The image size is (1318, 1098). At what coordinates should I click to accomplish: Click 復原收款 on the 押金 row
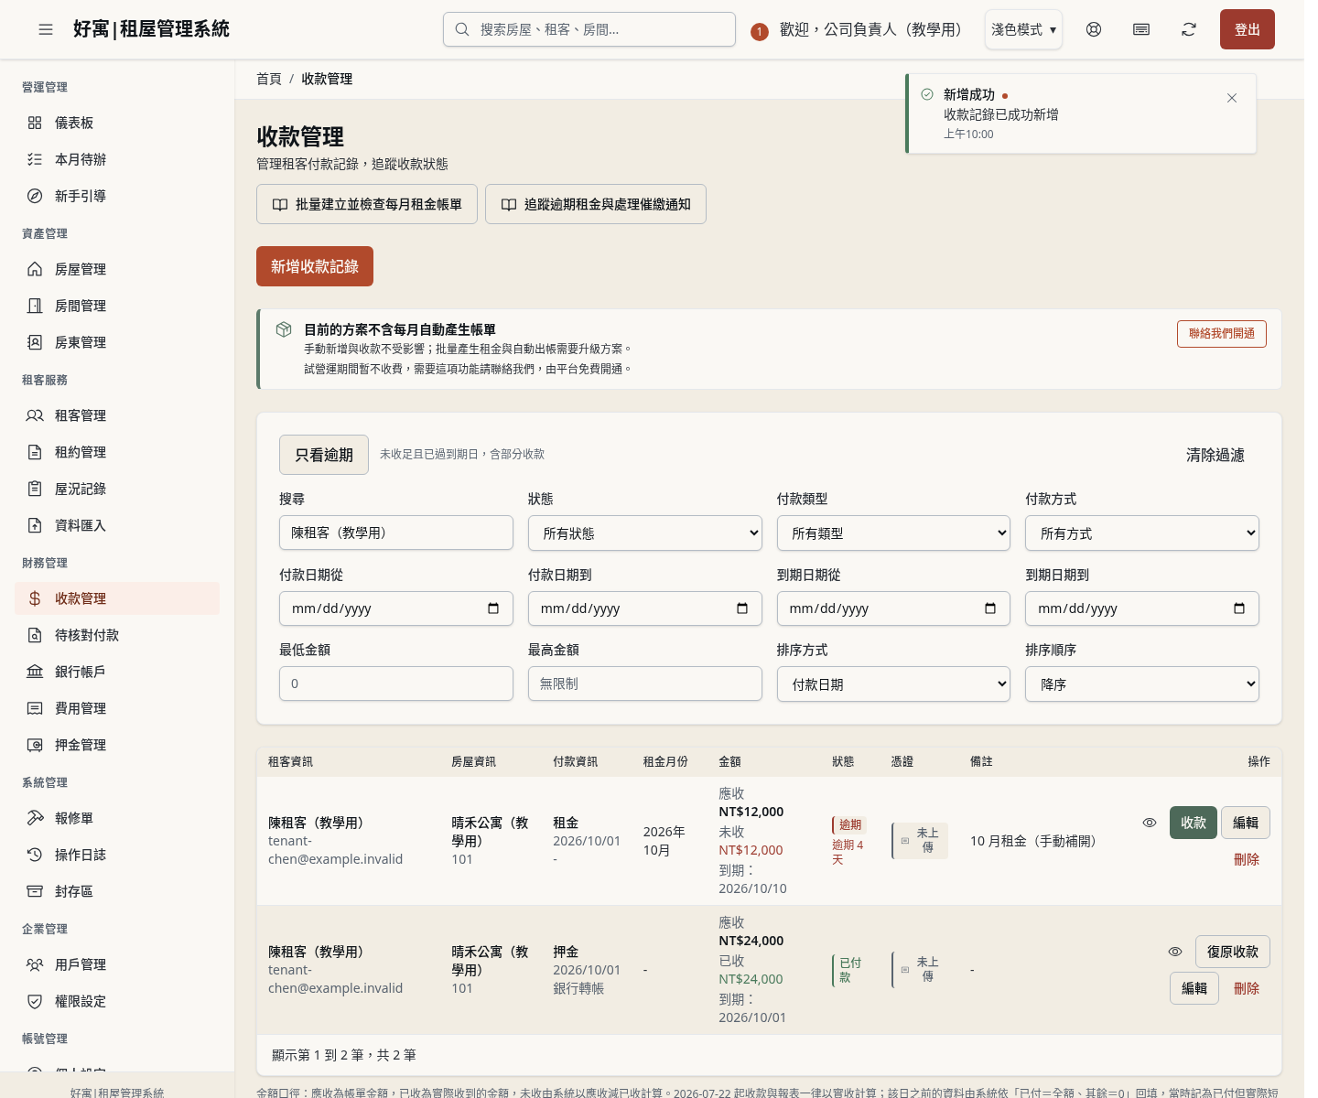1233,952
